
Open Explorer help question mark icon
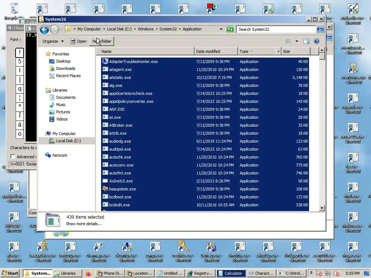[317, 41]
